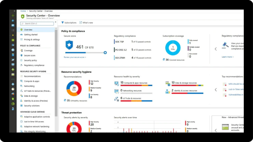Click 2 Identity & access resources icon
Image resolution: width=253 pixels, height=142 pixels.
(168, 91)
